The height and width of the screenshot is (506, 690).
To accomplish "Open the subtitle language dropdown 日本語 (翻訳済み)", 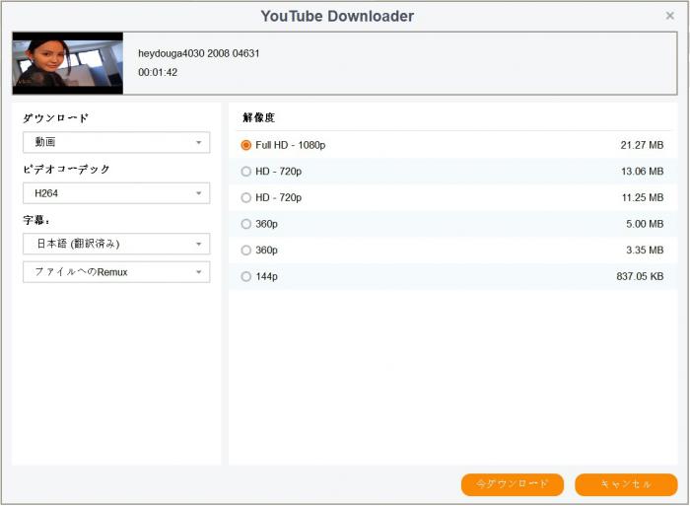I will 116,244.
